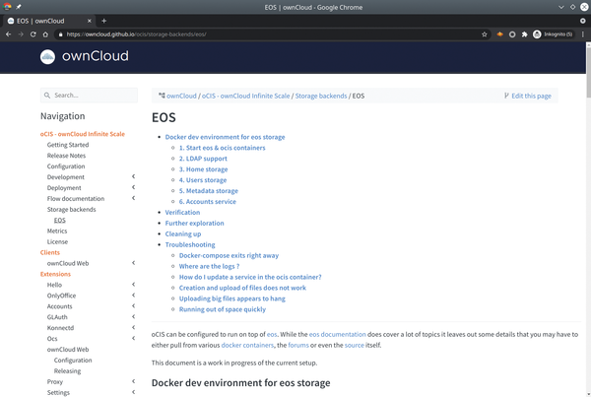The width and height of the screenshot is (591, 397).
Task: Expand the GLAuth extension section
Action: tap(133, 316)
